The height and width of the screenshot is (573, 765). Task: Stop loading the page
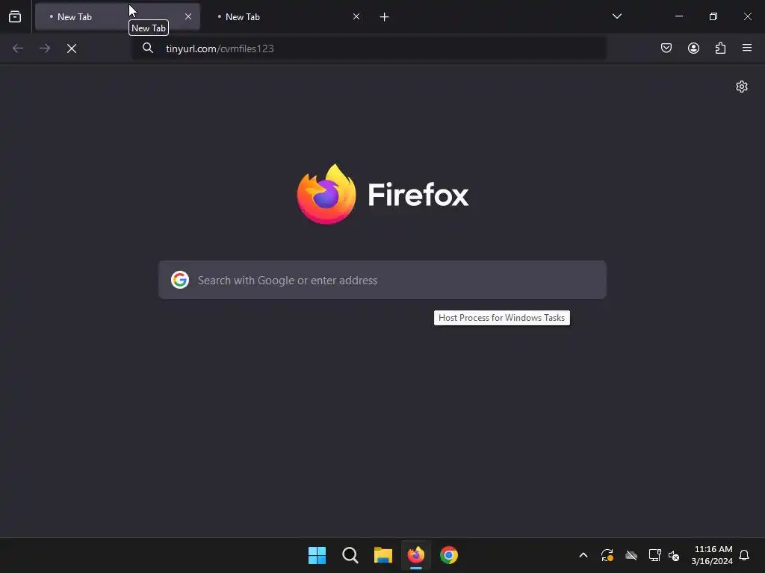point(72,48)
